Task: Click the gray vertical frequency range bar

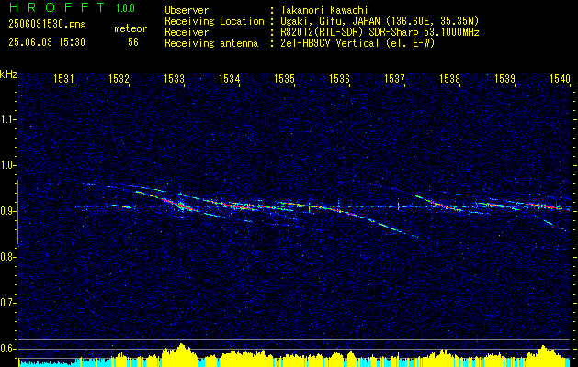Action: [x=17, y=212]
